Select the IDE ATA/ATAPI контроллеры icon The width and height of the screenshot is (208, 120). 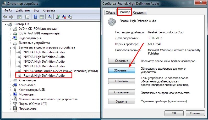tap(15, 34)
